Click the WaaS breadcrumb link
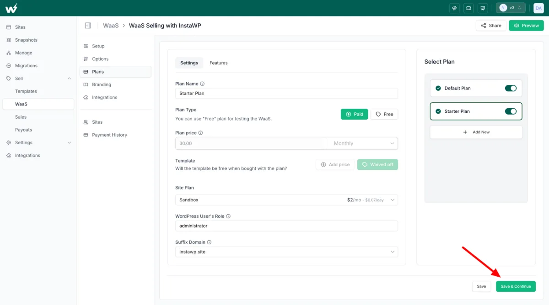This screenshot has width=549, height=305. [111, 26]
